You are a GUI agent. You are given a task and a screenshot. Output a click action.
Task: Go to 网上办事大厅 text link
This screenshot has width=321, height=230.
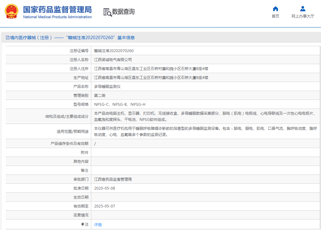[302, 16]
